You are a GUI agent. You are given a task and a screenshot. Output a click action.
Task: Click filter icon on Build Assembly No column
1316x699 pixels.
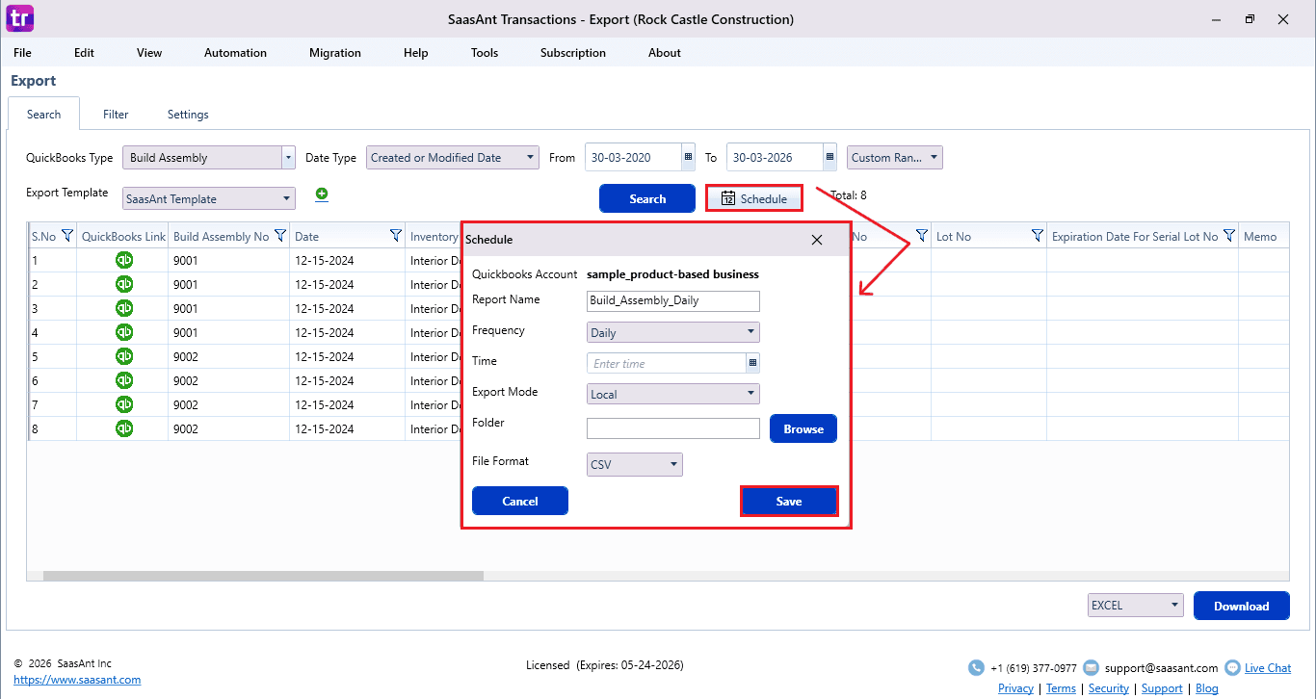[x=280, y=236]
